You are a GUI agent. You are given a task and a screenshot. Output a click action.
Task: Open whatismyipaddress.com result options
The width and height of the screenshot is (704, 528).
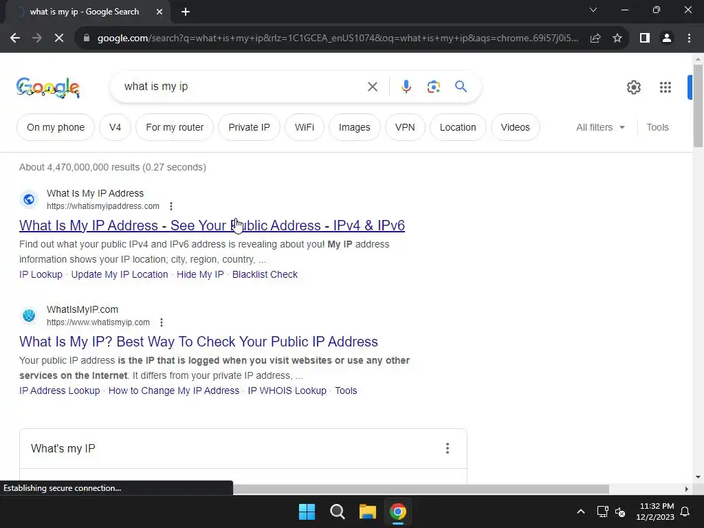[x=171, y=206]
